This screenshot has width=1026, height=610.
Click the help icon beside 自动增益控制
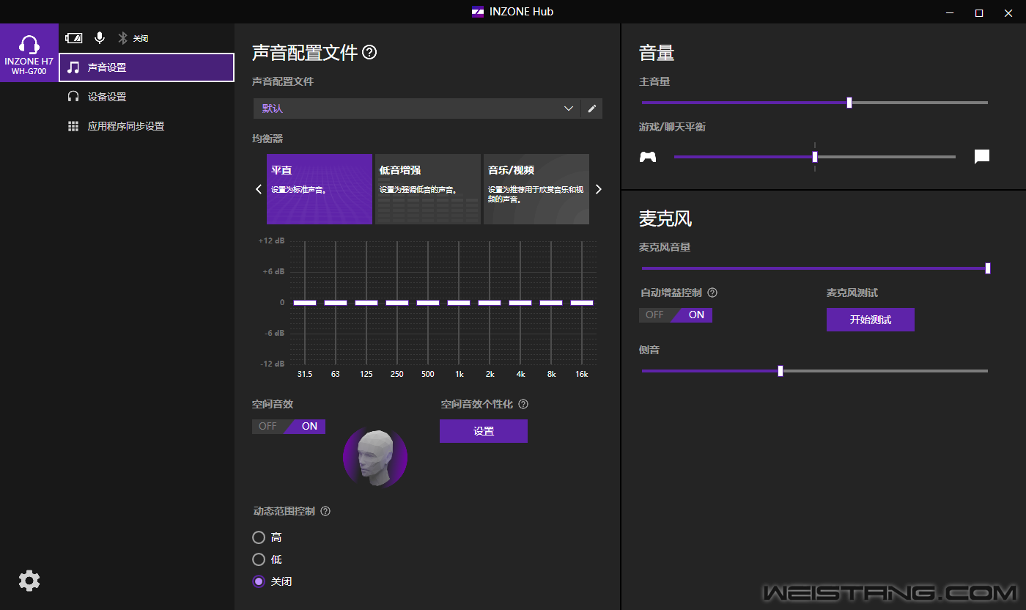(712, 293)
